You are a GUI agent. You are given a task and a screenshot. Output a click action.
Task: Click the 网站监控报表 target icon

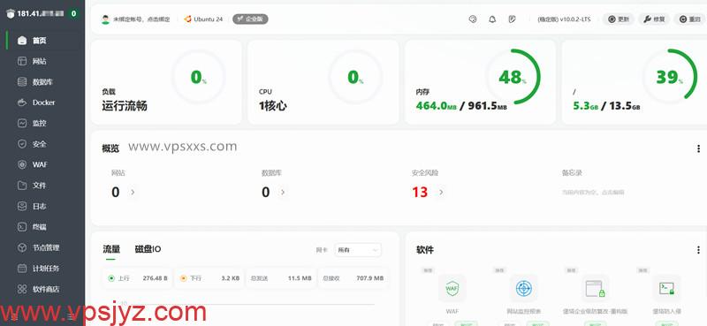click(523, 288)
